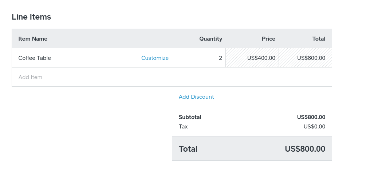Click the Tax amount US$0.00

click(x=314, y=127)
